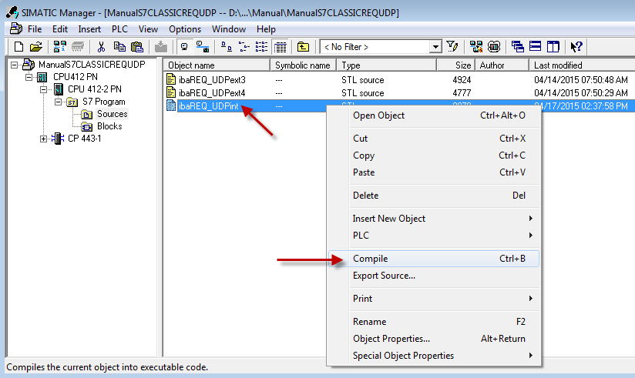Click the S7 Memory Card toolbar icon
The image size is (635, 378).
pos(78,47)
